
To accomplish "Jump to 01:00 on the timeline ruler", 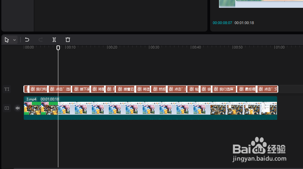I will coord(280,47).
